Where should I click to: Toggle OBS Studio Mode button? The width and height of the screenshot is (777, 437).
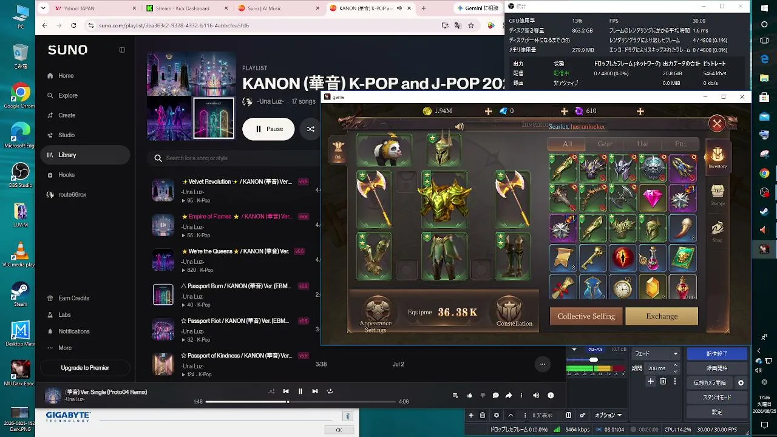coord(717,398)
